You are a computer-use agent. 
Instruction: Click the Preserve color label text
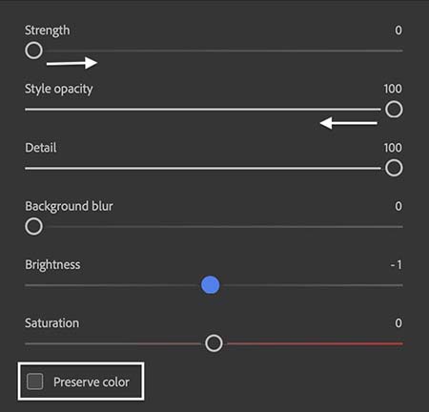[x=92, y=382]
